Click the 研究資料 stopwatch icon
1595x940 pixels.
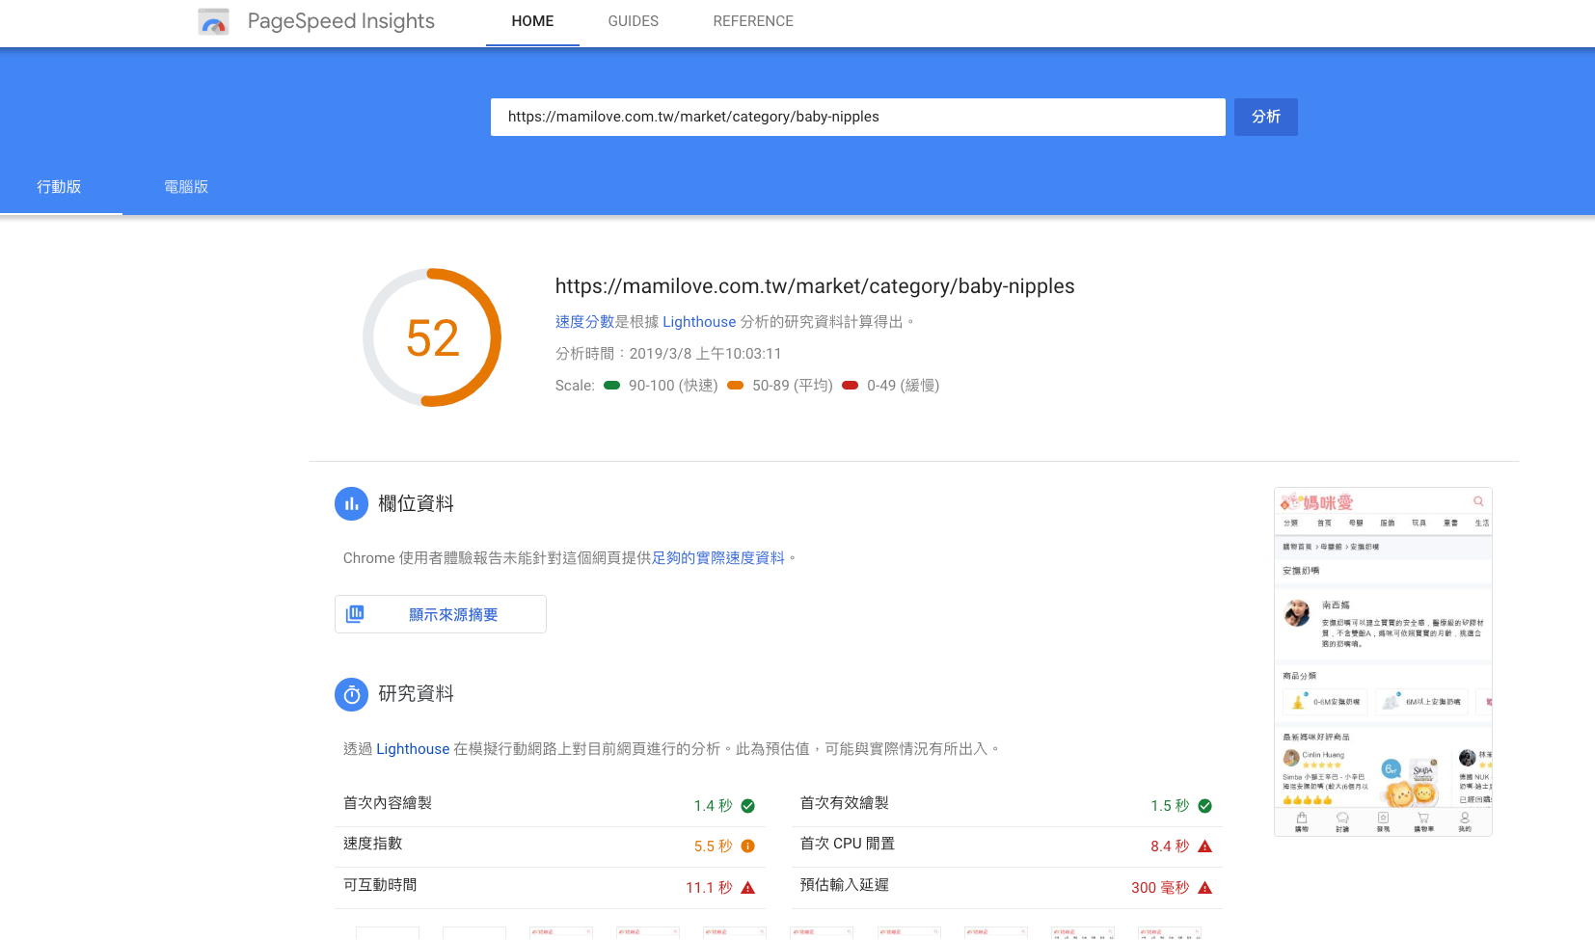(351, 694)
